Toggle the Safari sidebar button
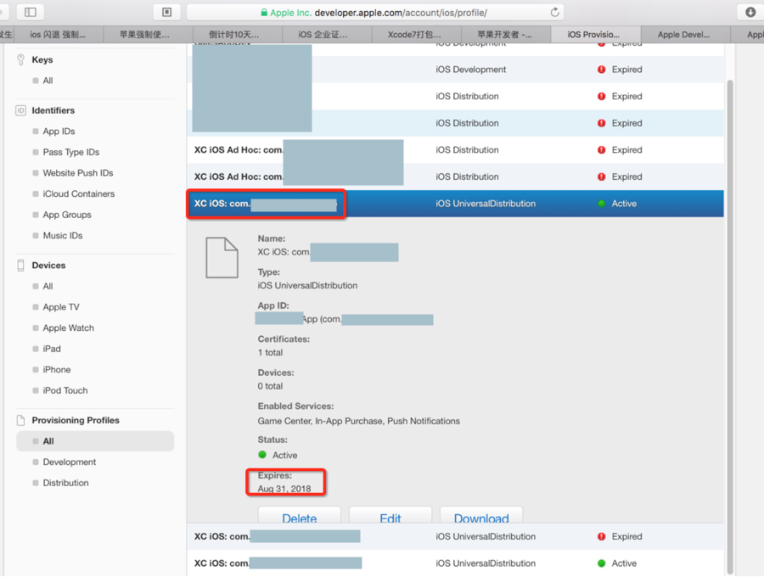764x577 pixels. [31, 12]
